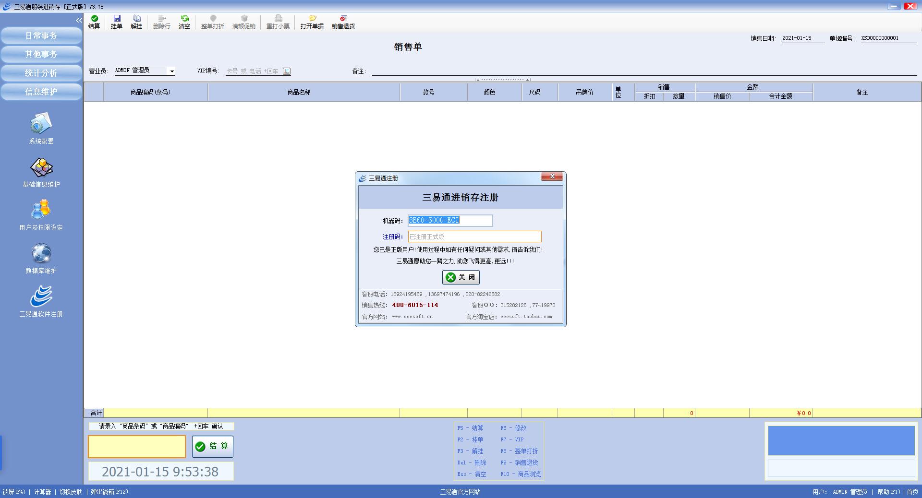Open 三易通软件注册 in the sidebar

tap(41, 301)
